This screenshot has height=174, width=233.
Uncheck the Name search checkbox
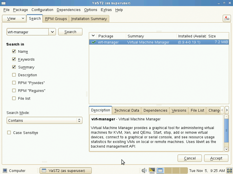tap(14, 51)
